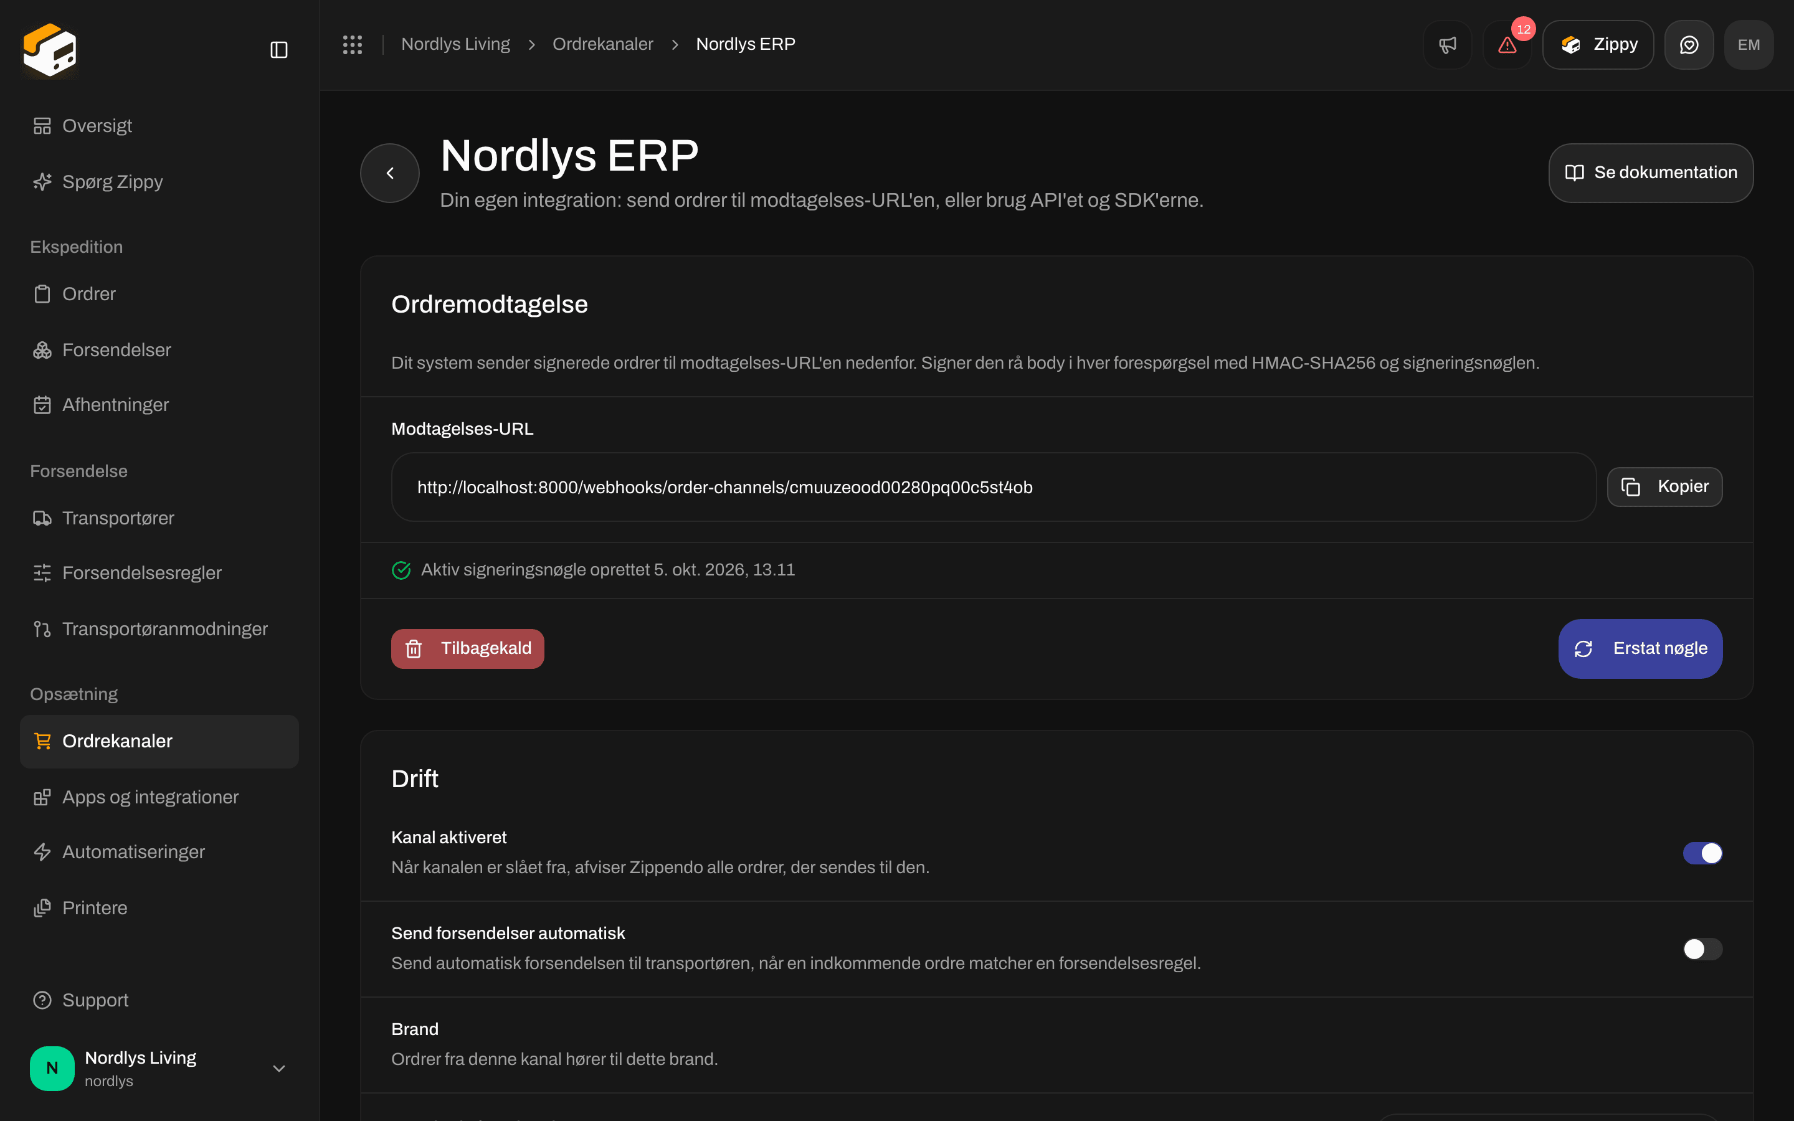Open the Zippy assistant button
Image resolution: width=1794 pixels, height=1121 pixels.
[x=1598, y=44]
